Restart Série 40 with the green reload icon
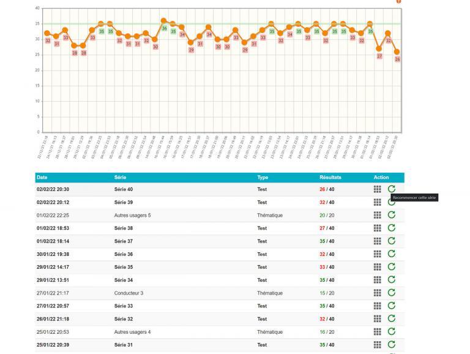 point(392,189)
